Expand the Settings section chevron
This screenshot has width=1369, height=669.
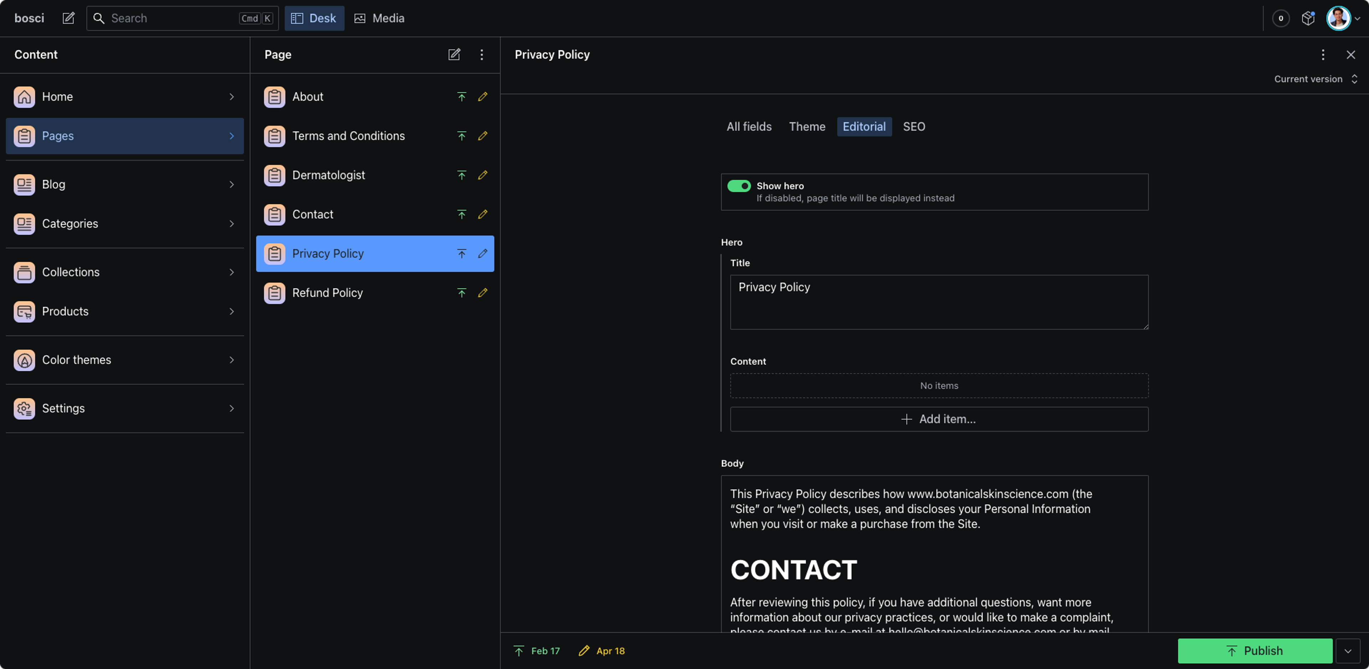pyautogui.click(x=232, y=408)
